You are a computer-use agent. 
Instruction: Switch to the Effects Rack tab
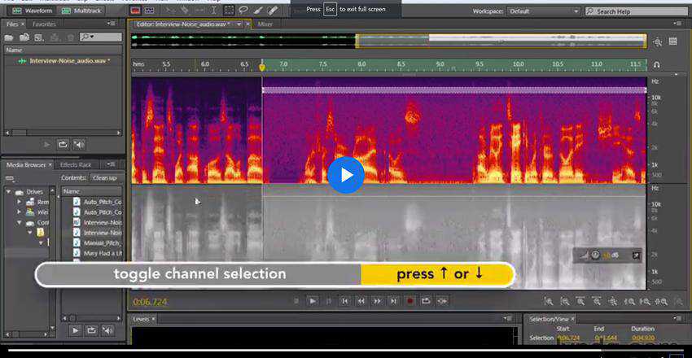76,164
